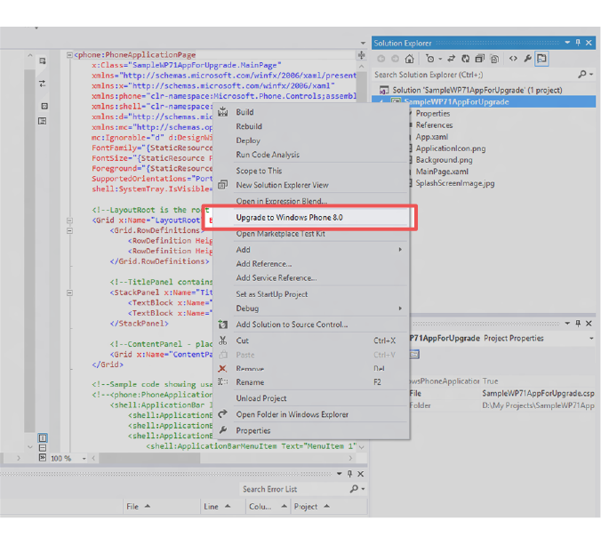Open the Project Properties object dropdown

[x=591, y=339]
